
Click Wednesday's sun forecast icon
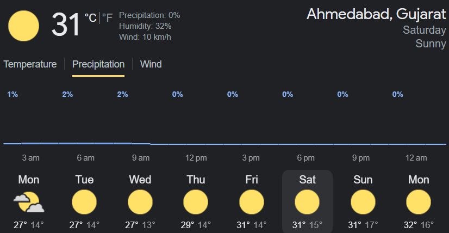(140, 203)
